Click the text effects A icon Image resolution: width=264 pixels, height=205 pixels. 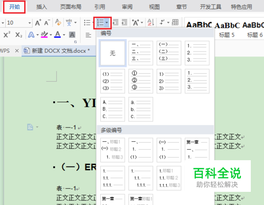pyautogui.click(x=31, y=35)
